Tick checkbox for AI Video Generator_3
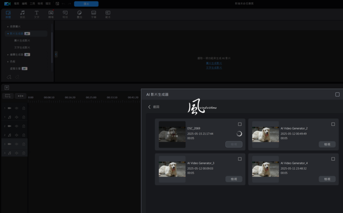Viewport: 343px width, 213px height. point(240,159)
